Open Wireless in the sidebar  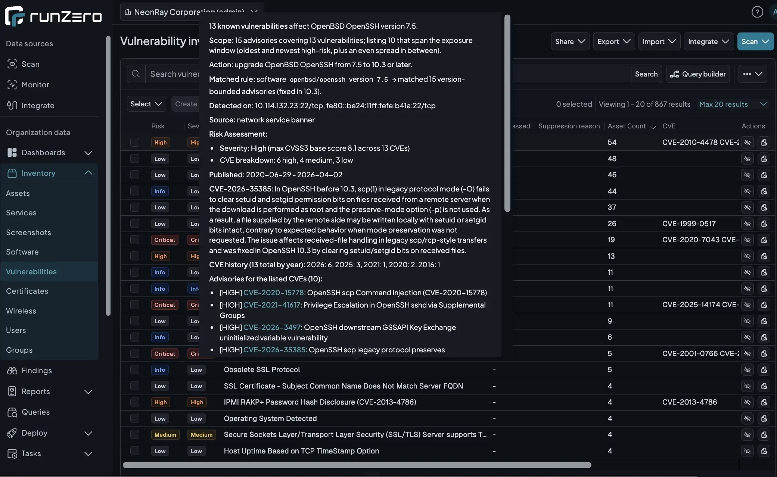pyautogui.click(x=21, y=311)
